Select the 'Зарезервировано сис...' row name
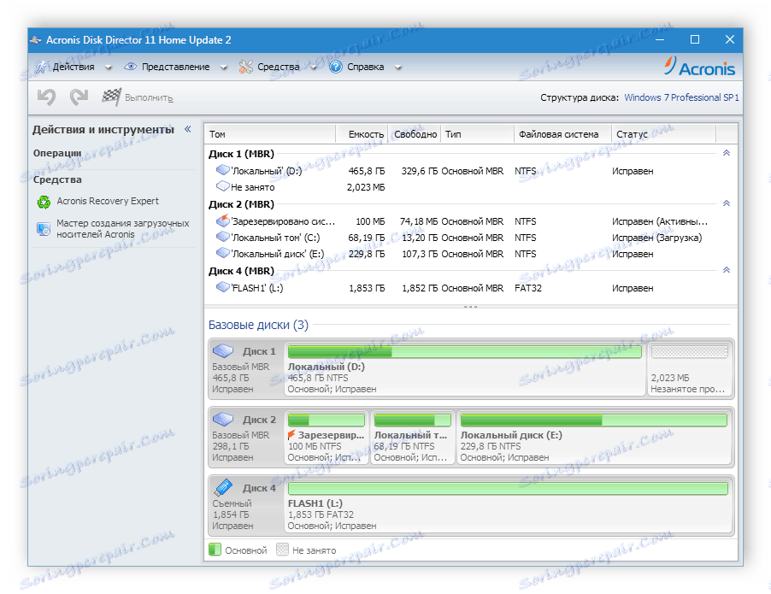Image resolution: width=771 pixels, height=594 pixels. tap(283, 221)
